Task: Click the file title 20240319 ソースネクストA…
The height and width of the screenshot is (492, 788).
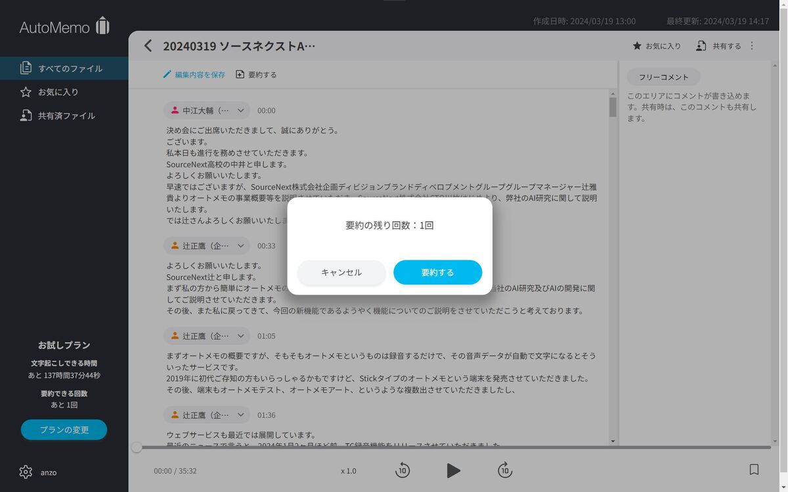Action: [x=239, y=46]
